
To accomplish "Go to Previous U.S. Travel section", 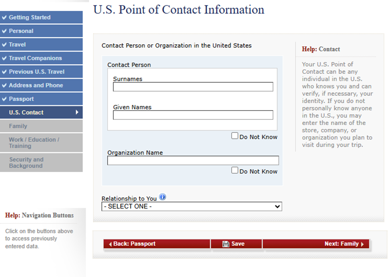I will point(37,72).
